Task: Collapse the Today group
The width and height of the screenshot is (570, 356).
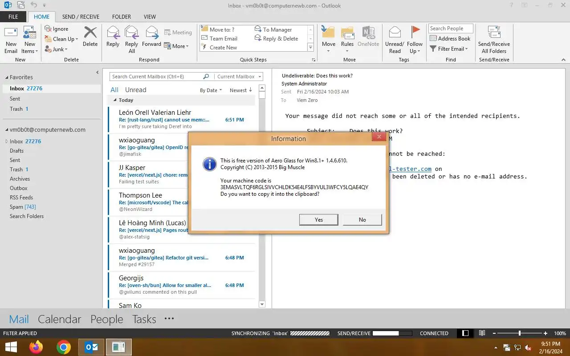Action: point(115,101)
